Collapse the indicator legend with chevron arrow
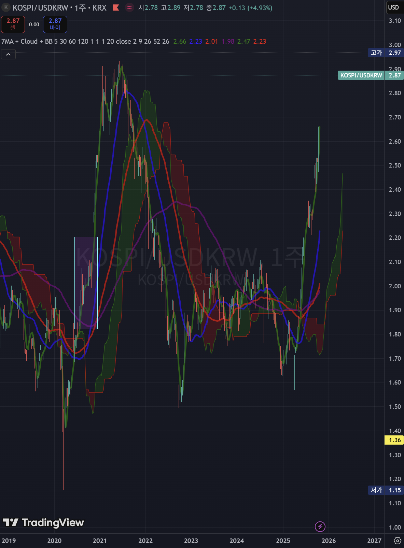 [8, 54]
